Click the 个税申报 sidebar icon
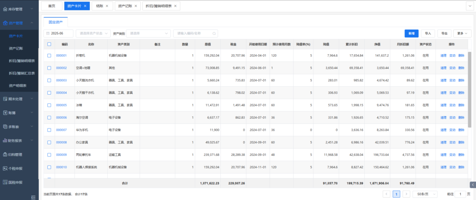The height and width of the screenshot is (200, 476). [5, 168]
